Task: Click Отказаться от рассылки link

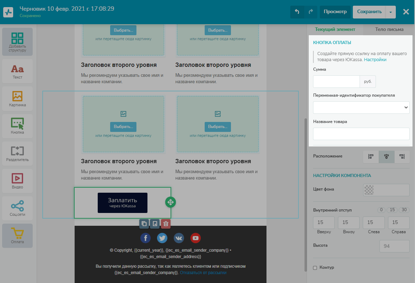Action: click(203, 273)
